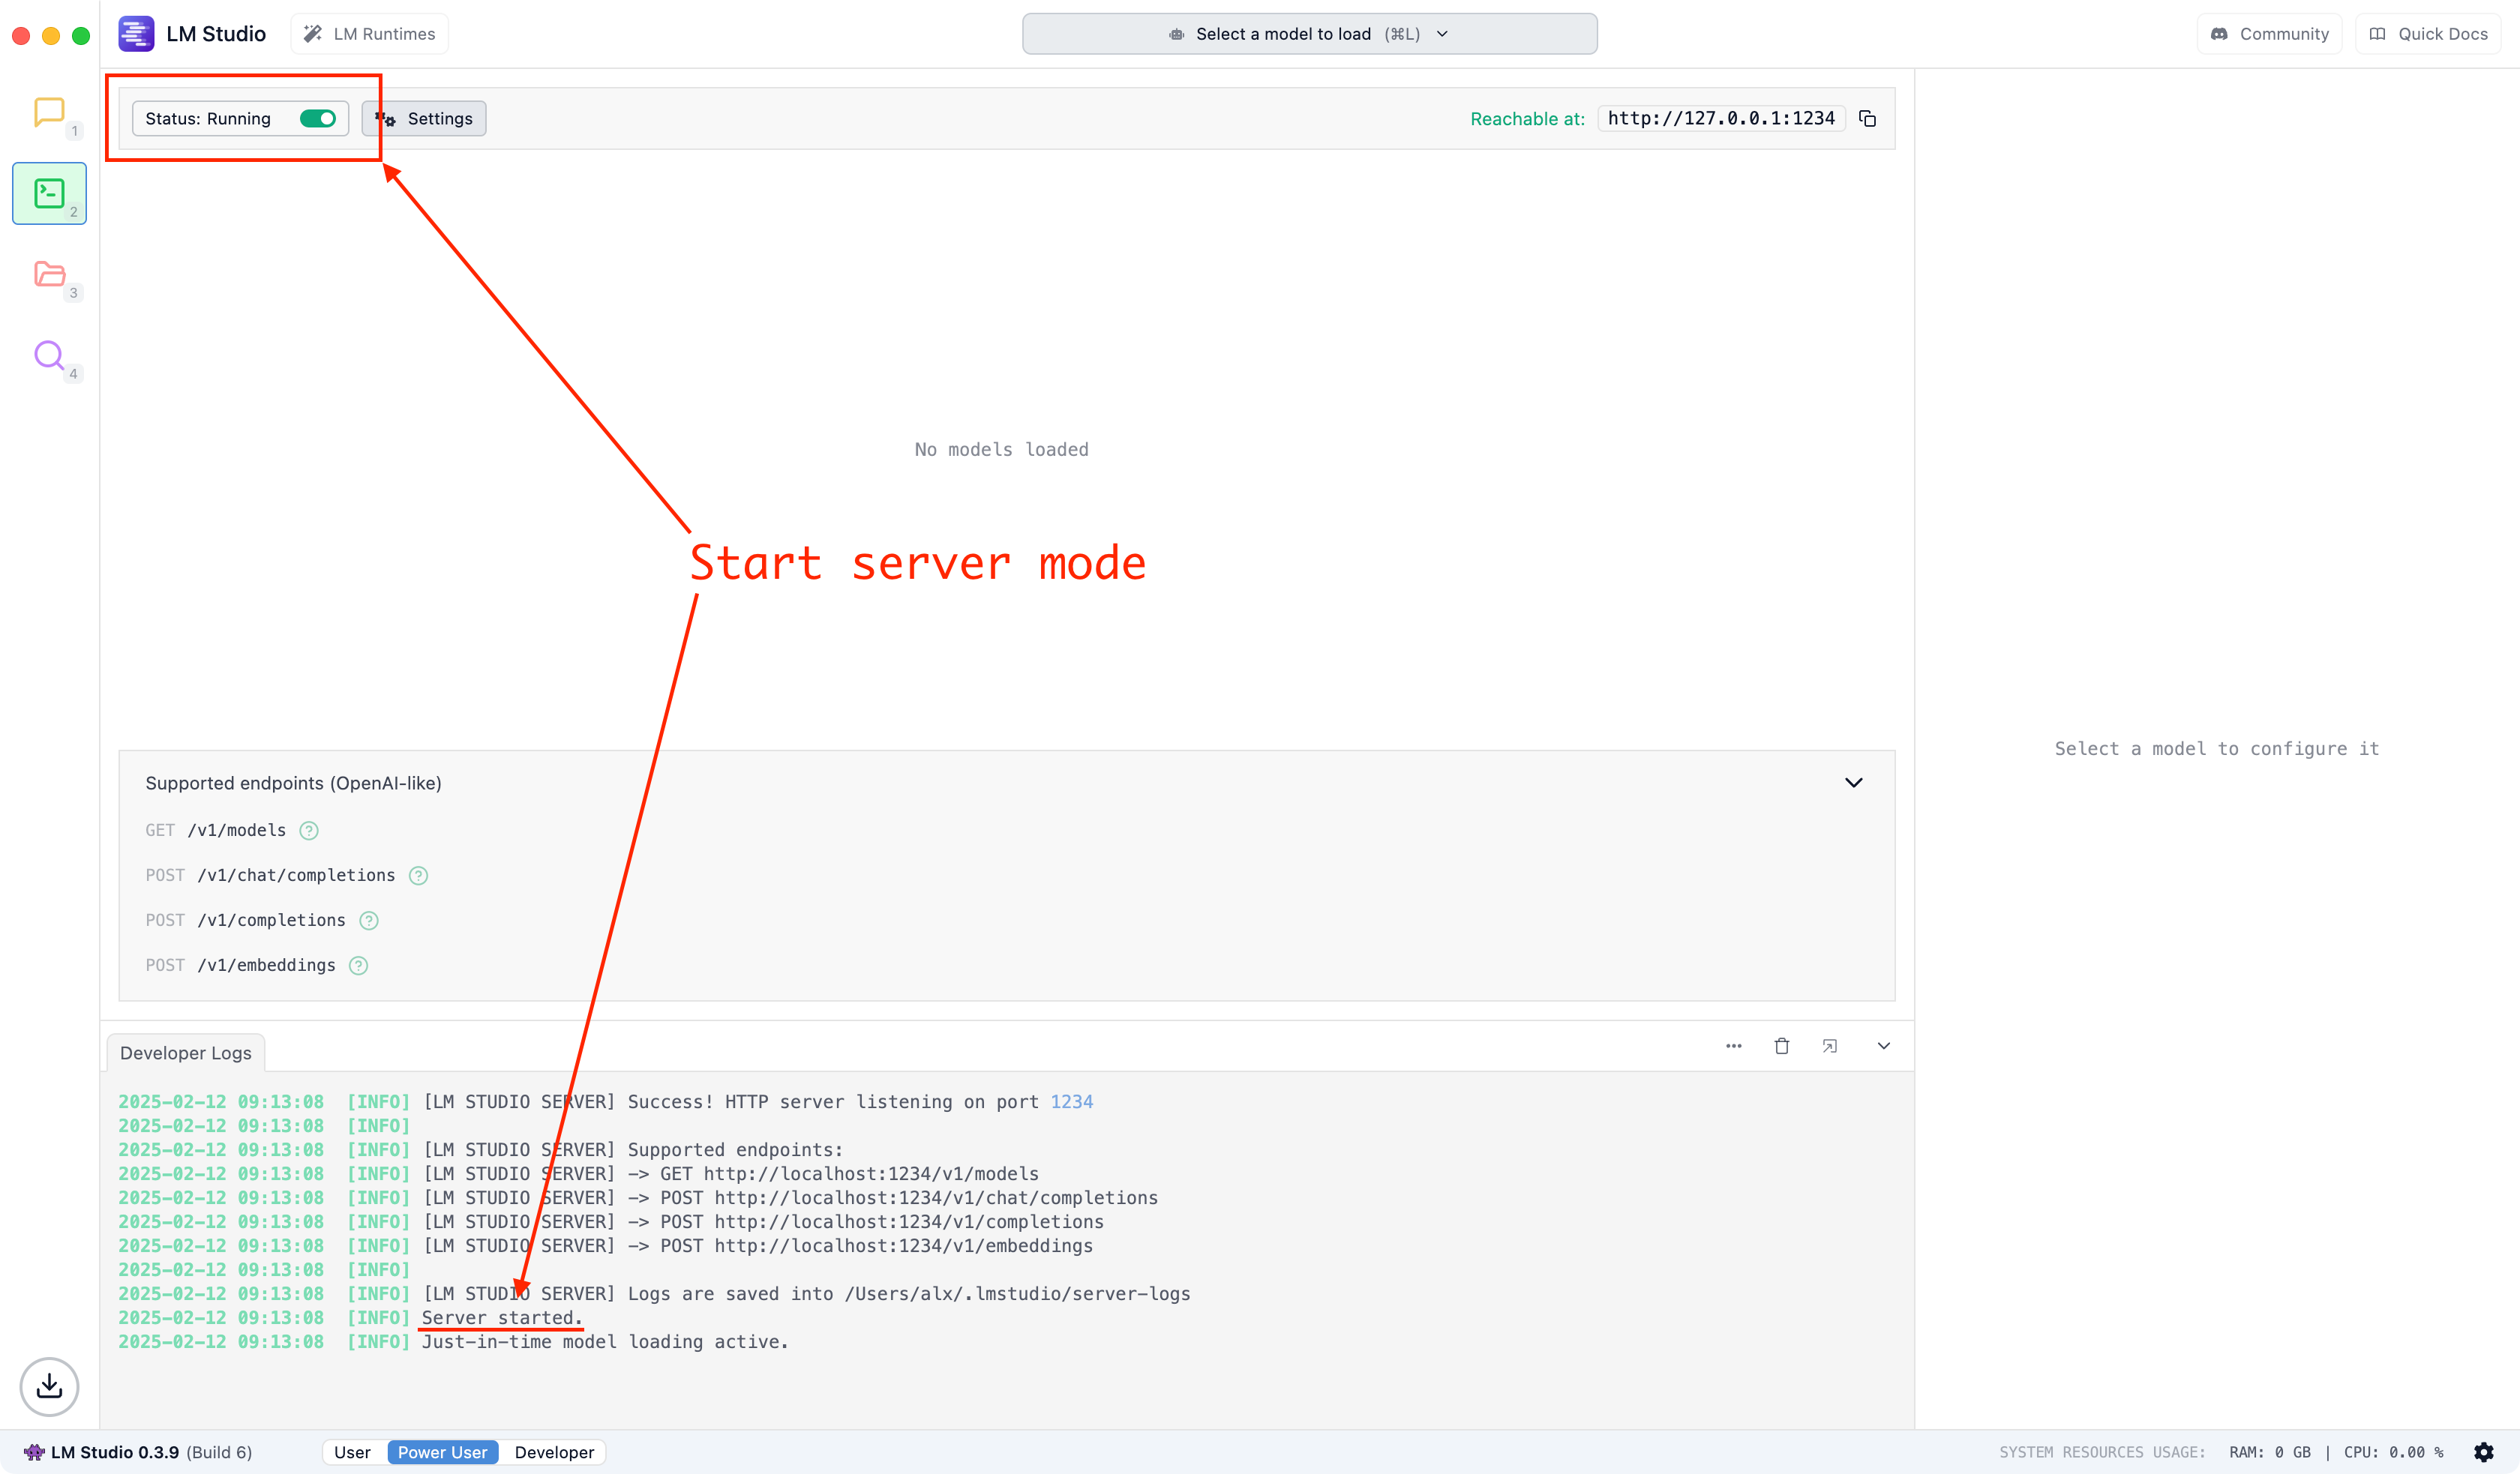Image resolution: width=2520 pixels, height=1474 pixels.
Task: Open the Select a model to load dropdown
Action: [1309, 34]
